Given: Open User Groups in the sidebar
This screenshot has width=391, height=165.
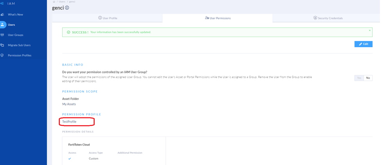Looking at the screenshot, I should coord(16,35).
